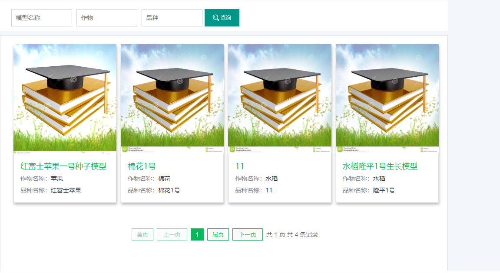Select page 1 in pagination
This screenshot has width=500, height=273.
tap(197, 234)
